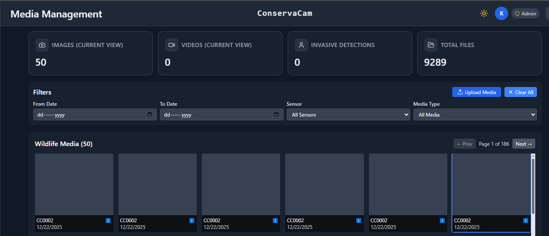Click the camera icon on Images card
Screen dimensions: 549x236
coord(42,45)
